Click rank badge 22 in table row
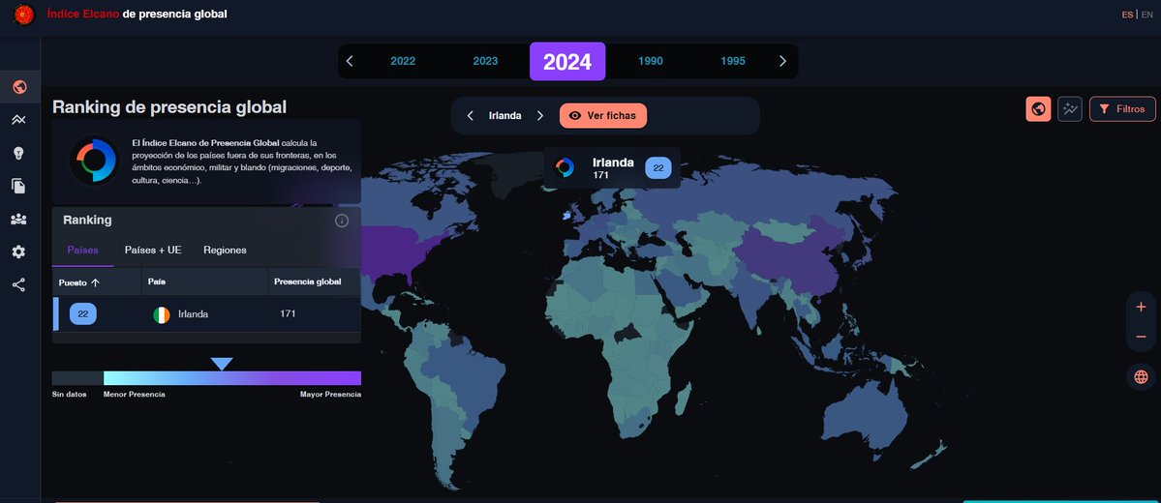This screenshot has height=503, width=1161. [83, 314]
